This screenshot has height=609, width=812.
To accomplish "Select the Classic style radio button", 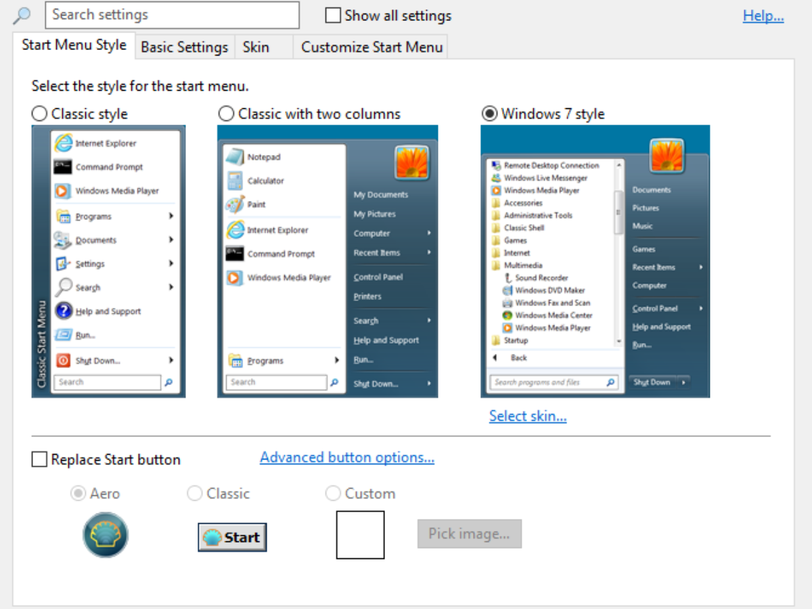I will (x=40, y=114).
